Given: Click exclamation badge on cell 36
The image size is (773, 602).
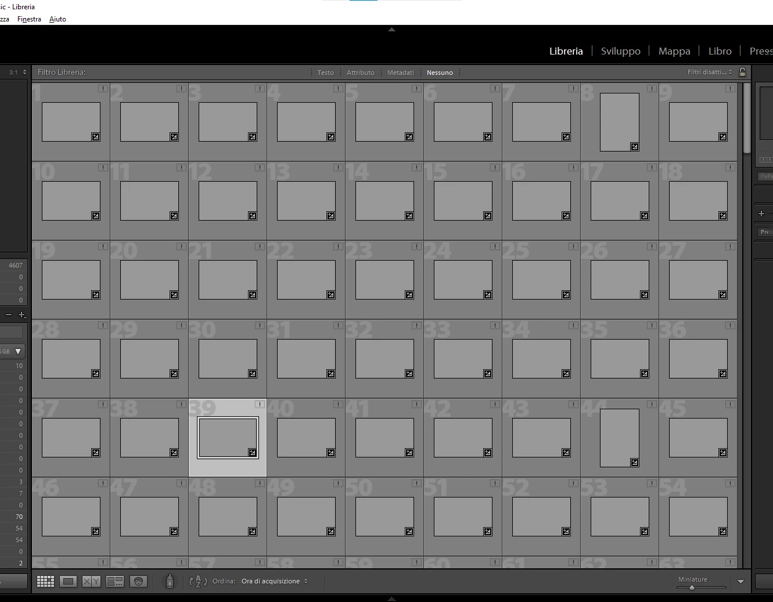Looking at the screenshot, I should point(730,326).
